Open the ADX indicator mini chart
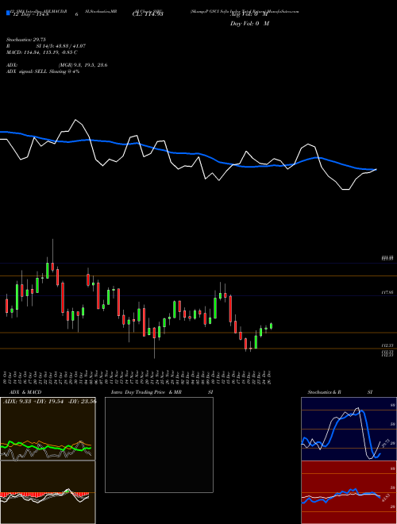This screenshot has height=524, width=397. click(x=48, y=429)
